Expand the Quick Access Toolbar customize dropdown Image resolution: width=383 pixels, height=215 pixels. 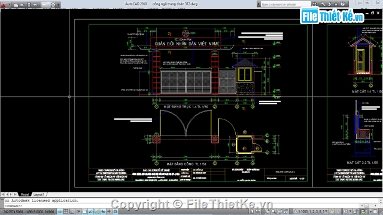coord(59,5)
